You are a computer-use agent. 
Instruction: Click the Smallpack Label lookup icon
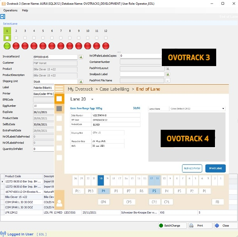point(167,74)
